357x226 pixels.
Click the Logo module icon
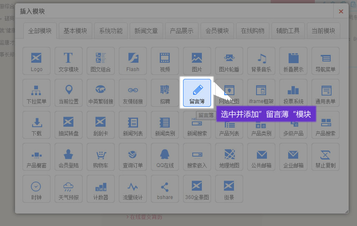37,61
